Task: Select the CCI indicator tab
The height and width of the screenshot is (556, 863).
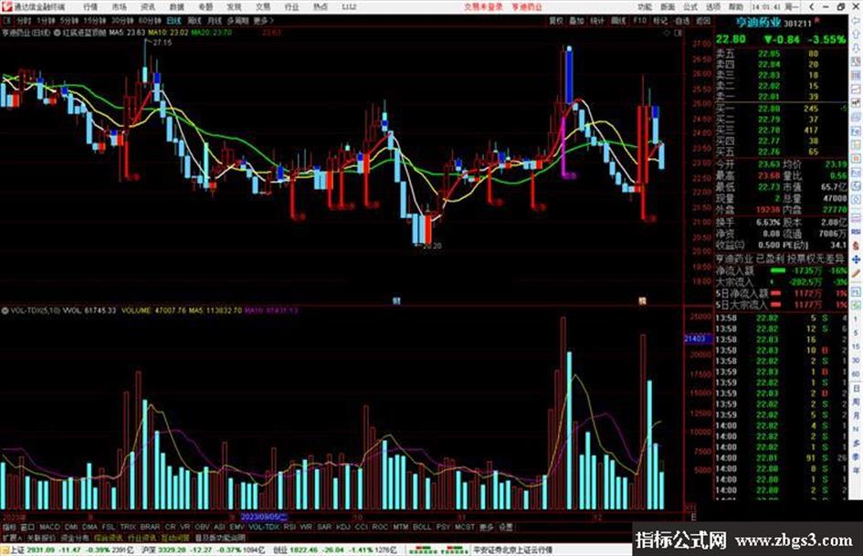Action: click(361, 527)
